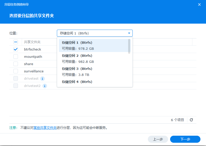
Task: Refresh the shared folder list
Action: [x=191, y=120]
